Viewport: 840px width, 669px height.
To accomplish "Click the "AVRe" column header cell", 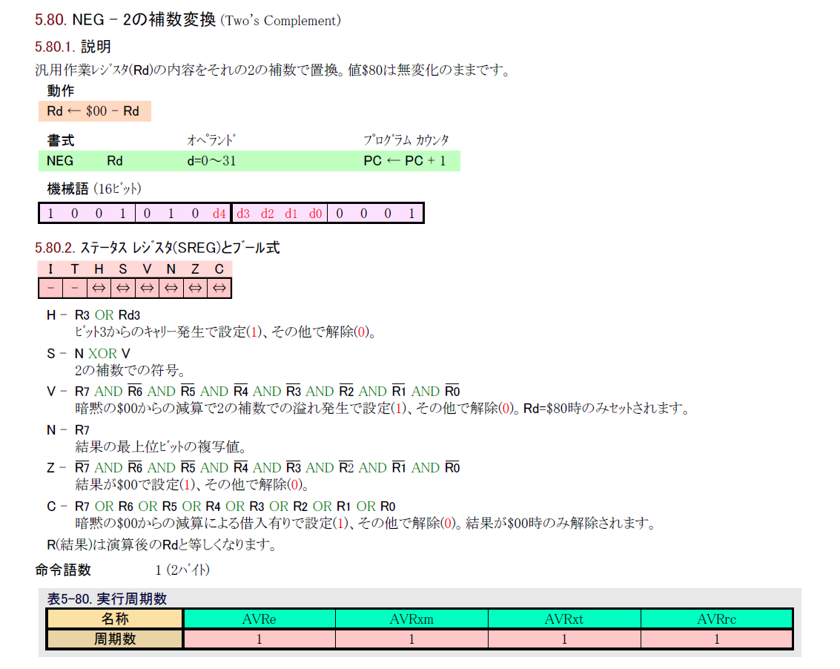I will pyautogui.click(x=259, y=619).
